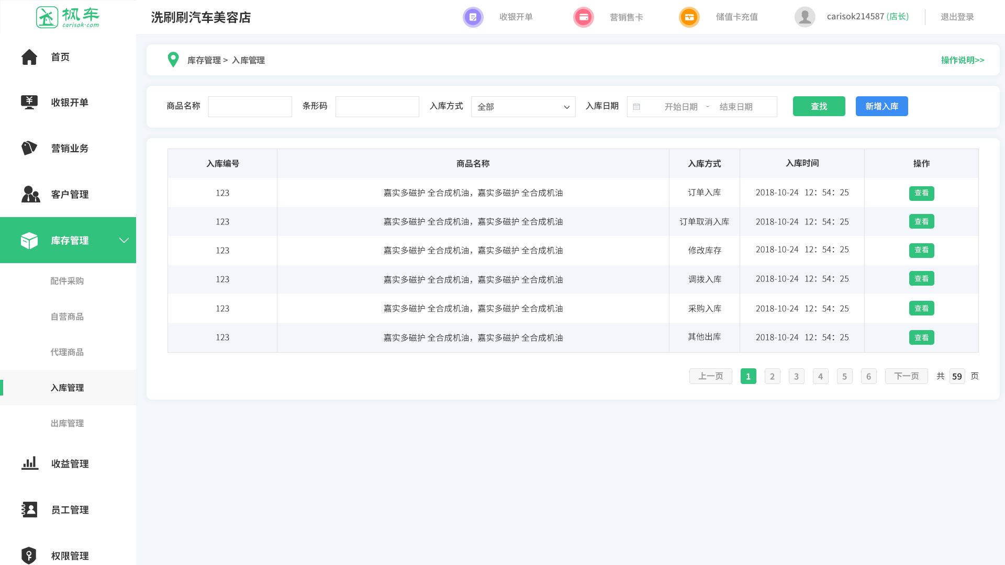Select 出库管理 submenu item
1005x565 pixels.
pyautogui.click(x=67, y=423)
